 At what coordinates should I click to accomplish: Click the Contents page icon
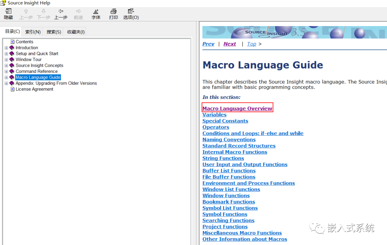coord(12,41)
